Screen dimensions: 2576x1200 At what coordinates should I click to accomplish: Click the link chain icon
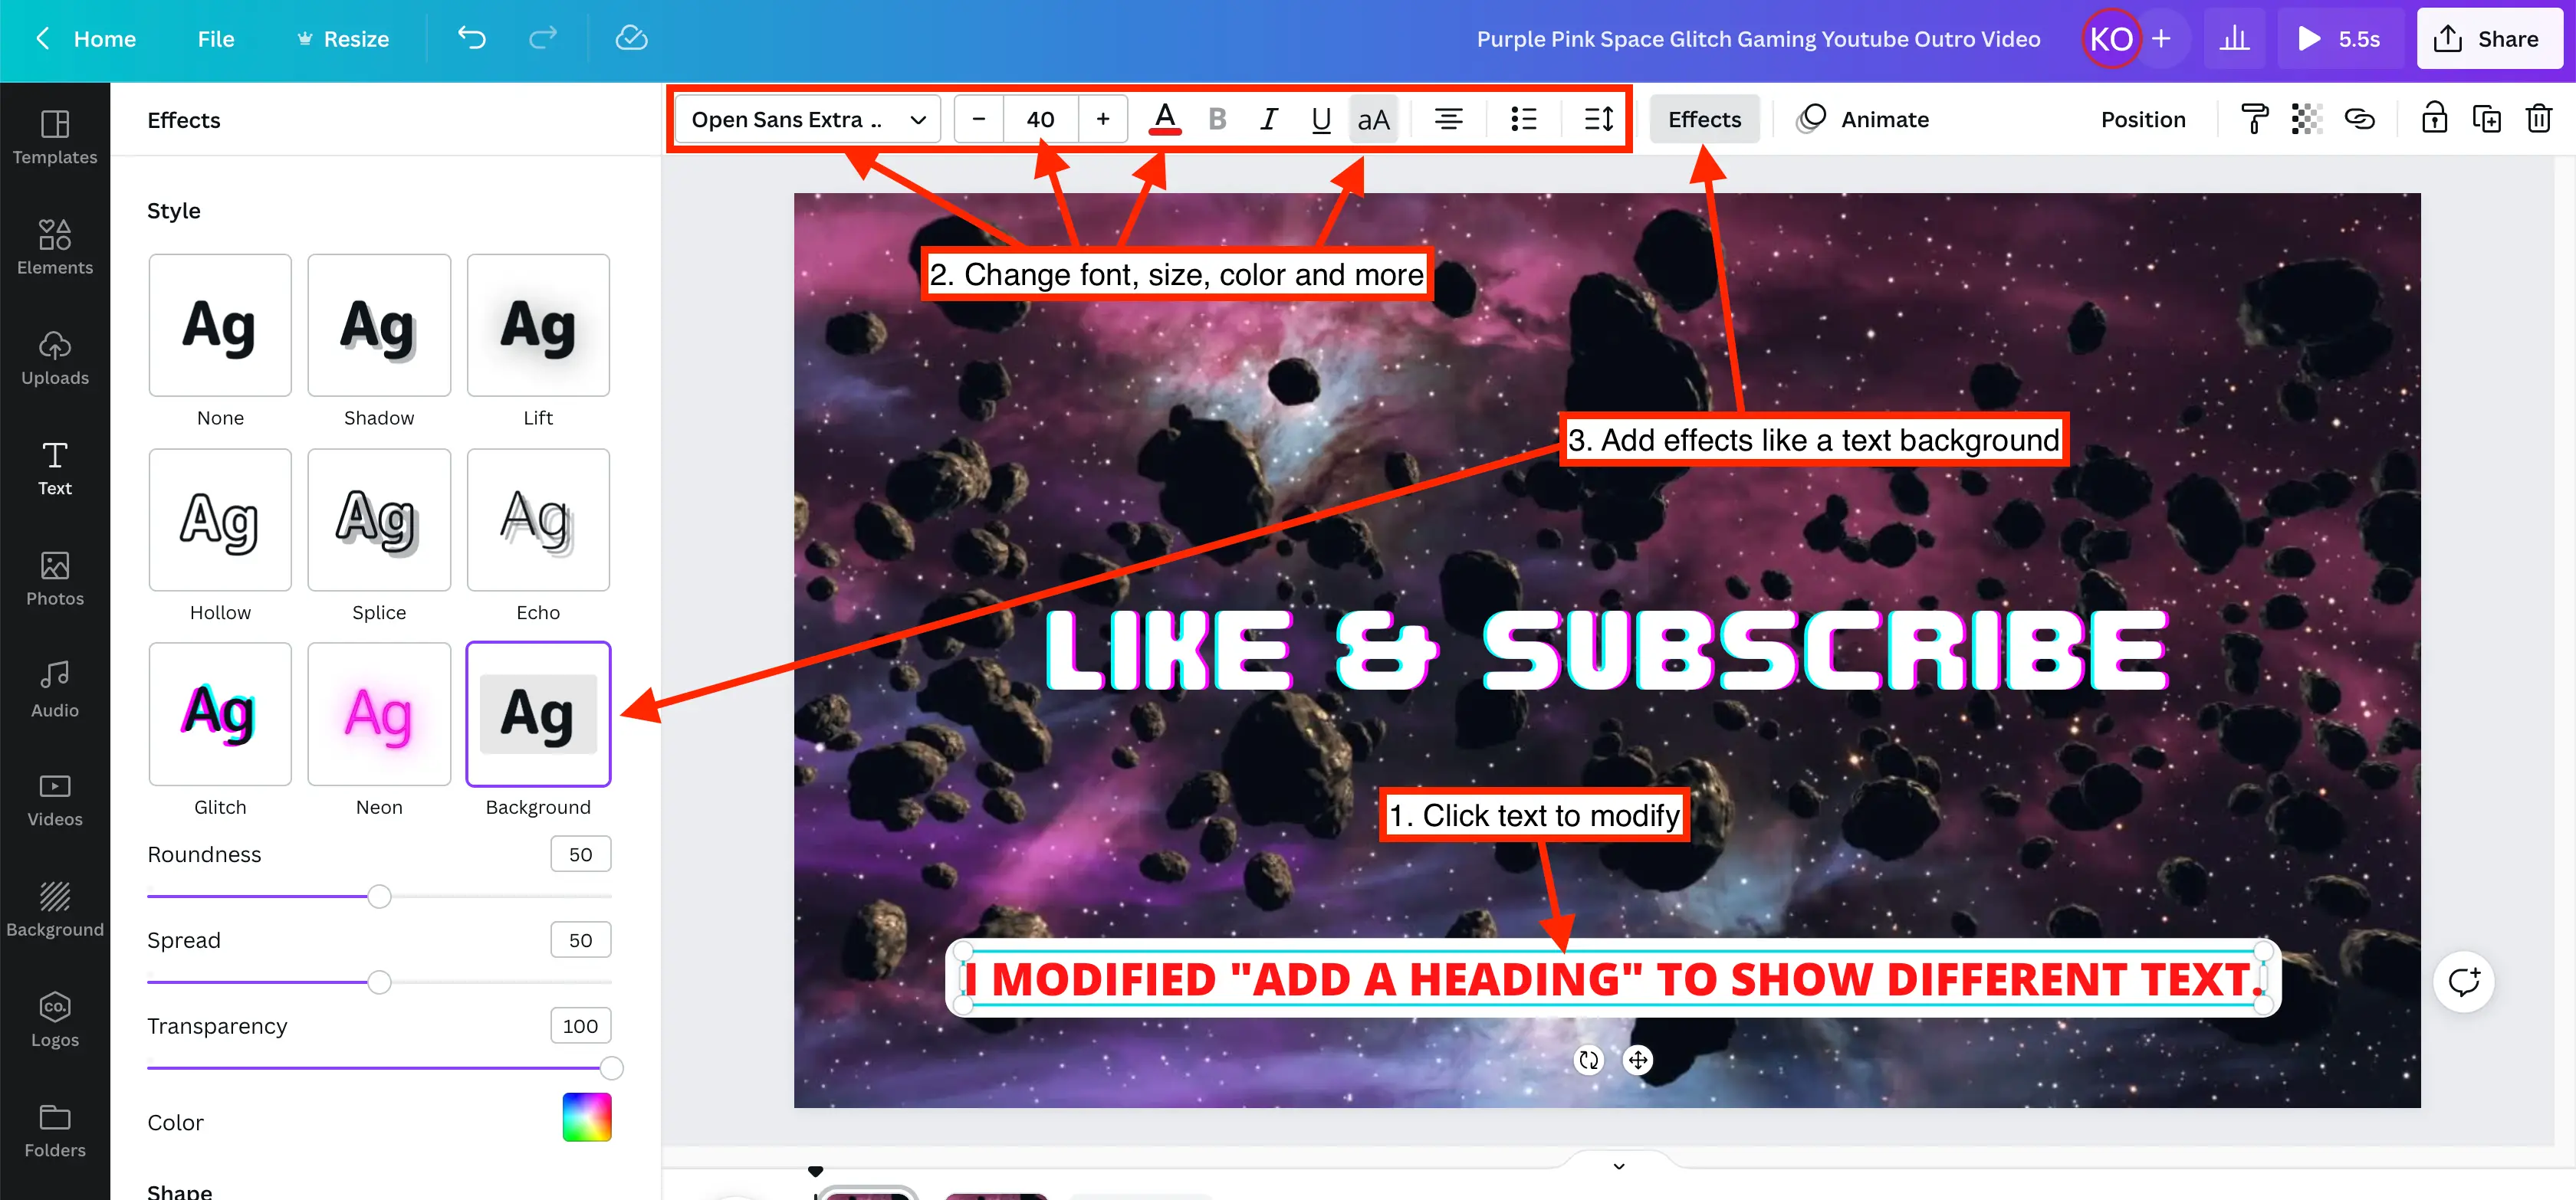point(2359,119)
